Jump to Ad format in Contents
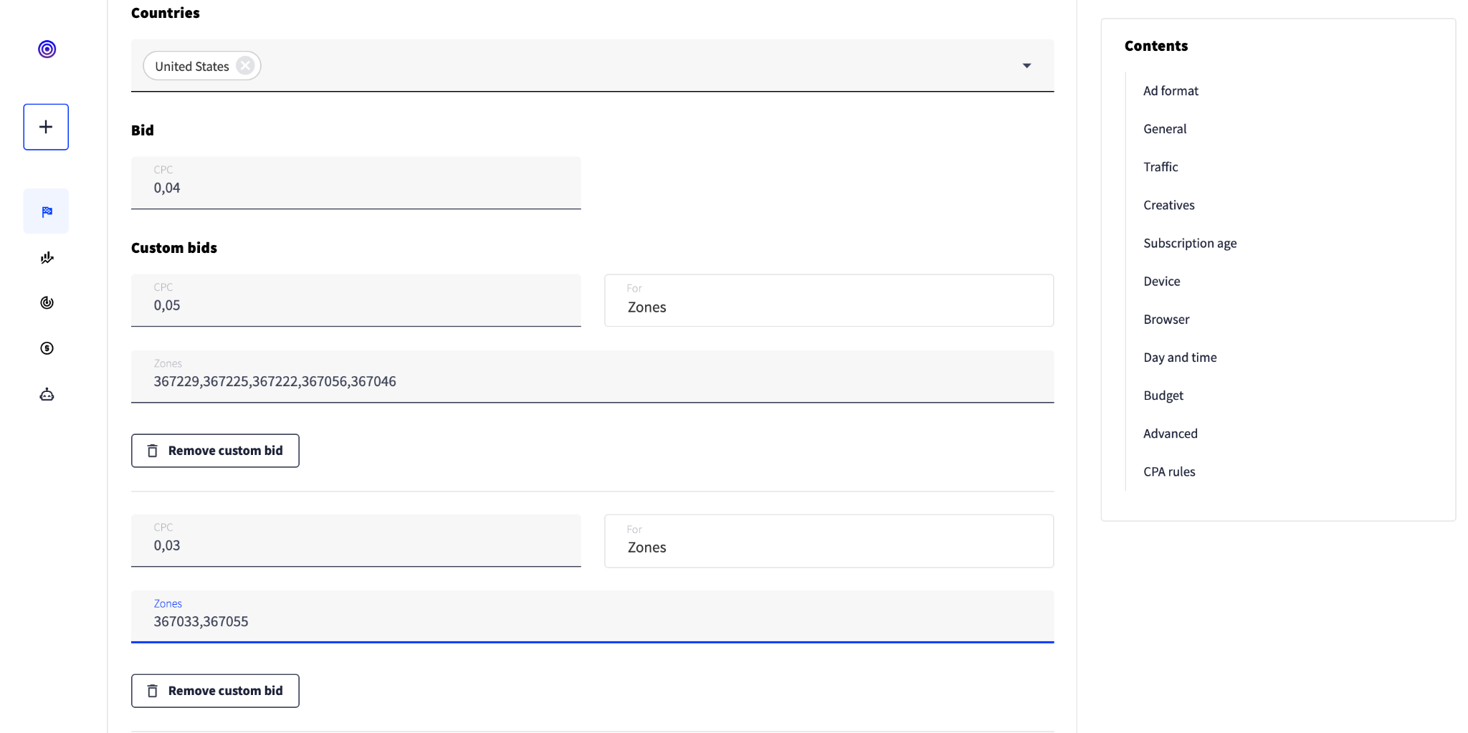 tap(1171, 91)
